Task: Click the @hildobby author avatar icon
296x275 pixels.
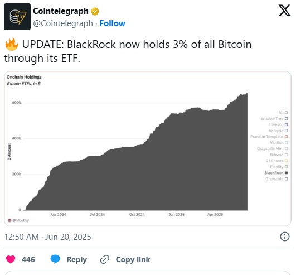Action: (9, 220)
